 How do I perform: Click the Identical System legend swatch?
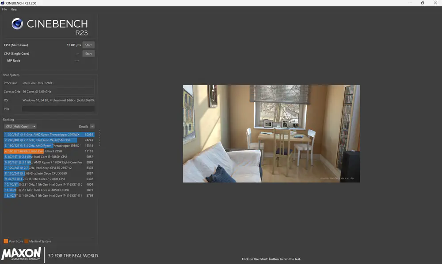[x=26, y=241]
